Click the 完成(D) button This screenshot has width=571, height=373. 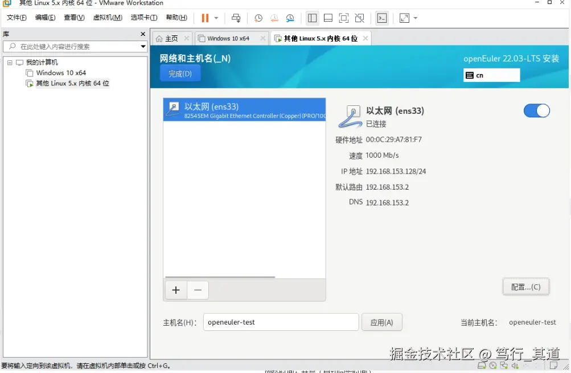[180, 74]
